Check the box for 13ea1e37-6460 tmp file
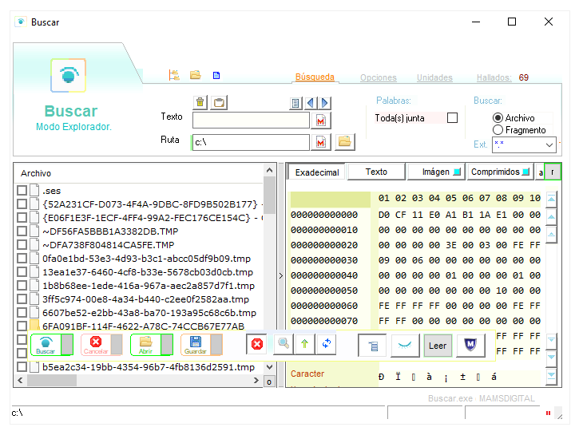Image resolution: width=575 pixels, height=431 pixels. tap(22, 272)
